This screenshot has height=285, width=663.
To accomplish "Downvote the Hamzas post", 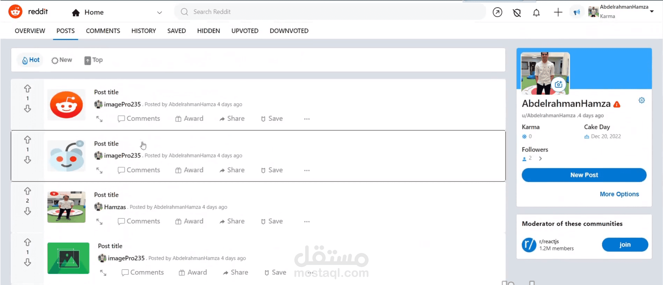I will pyautogui.click(x=28, y=211).
